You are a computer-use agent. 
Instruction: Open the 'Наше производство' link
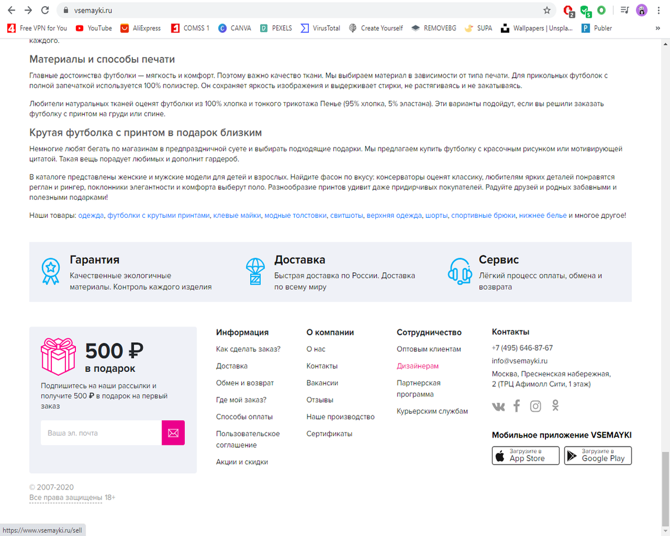click(341, 417)
